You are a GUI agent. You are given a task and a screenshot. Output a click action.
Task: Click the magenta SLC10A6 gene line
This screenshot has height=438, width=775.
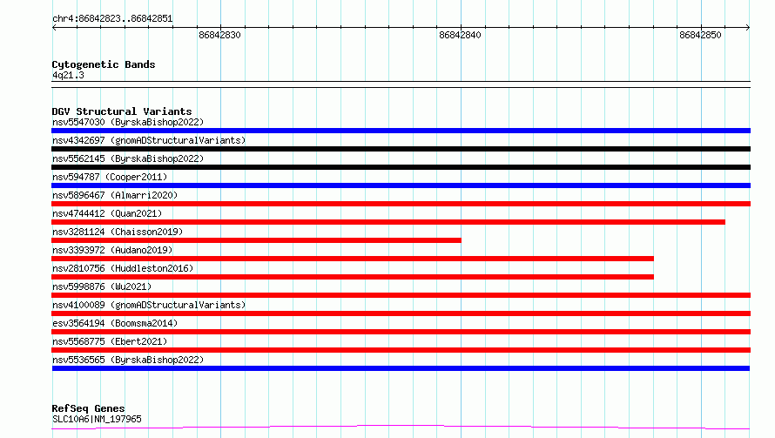[x=401, y=427]
